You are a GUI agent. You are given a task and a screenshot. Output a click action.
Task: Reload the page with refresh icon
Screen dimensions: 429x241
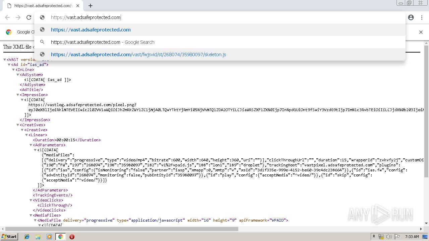point(29,17)
